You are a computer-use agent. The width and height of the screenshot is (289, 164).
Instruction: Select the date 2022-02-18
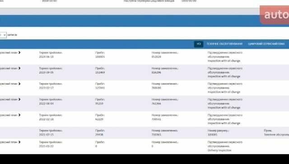coord(46,119)
